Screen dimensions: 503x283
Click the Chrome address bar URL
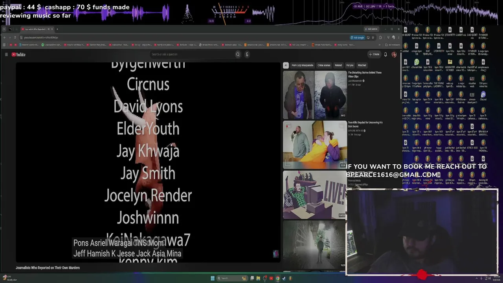(41, 38)
